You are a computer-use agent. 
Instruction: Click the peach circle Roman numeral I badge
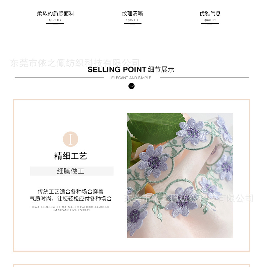71,139
